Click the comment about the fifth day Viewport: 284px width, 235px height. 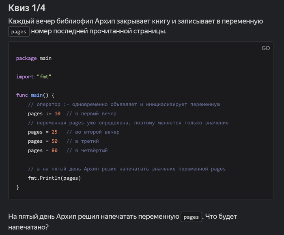click(x=127, y=169)
